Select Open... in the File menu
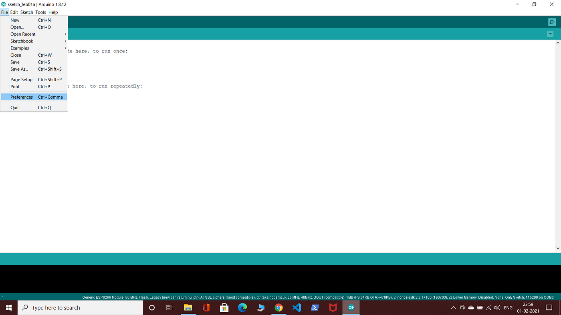 (x=34, y=27)
